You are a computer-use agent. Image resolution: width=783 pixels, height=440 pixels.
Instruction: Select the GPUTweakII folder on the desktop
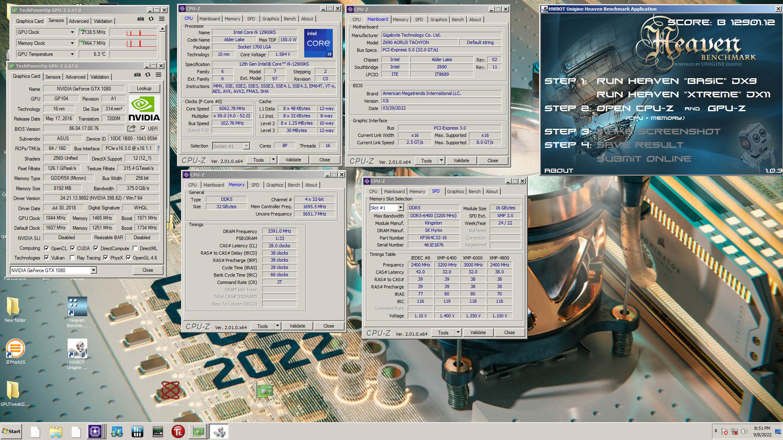pos(15,394)
